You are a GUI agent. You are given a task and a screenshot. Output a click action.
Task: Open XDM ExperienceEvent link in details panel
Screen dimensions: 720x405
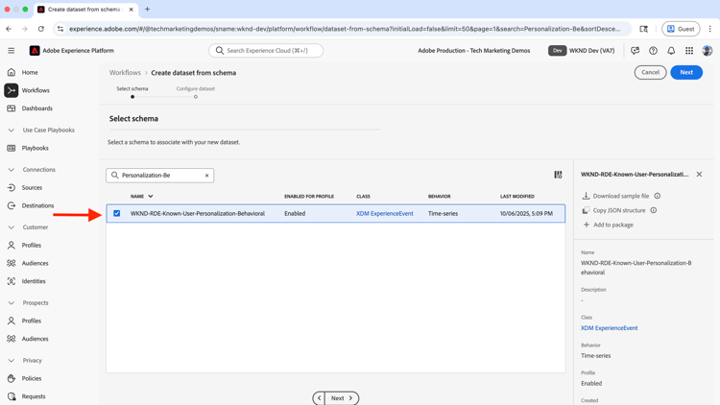pos(609,328)
